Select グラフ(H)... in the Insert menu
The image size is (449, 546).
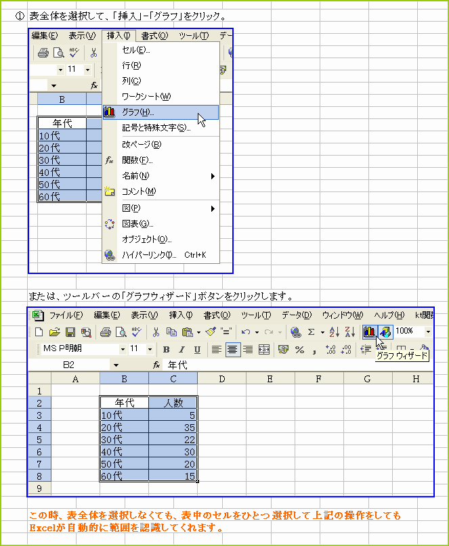click(161, 112)
